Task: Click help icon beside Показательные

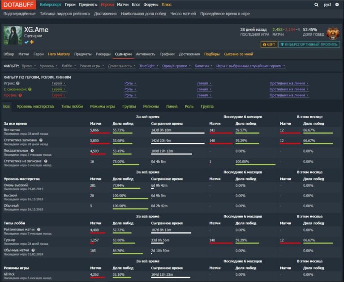Action: 32,151
